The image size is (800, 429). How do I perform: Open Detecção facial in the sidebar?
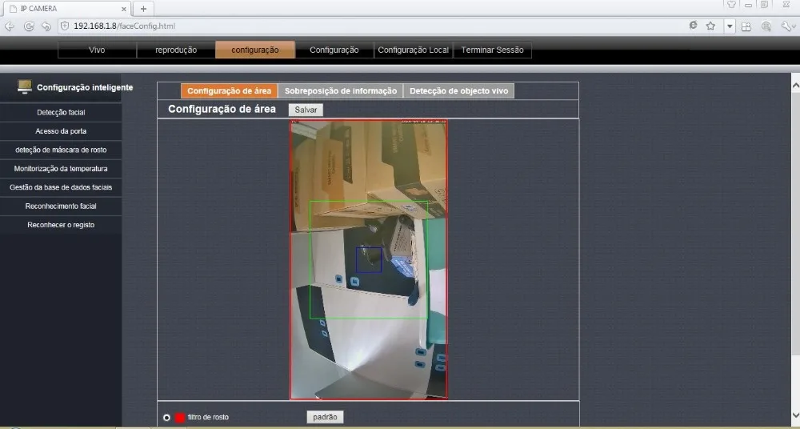61,112
